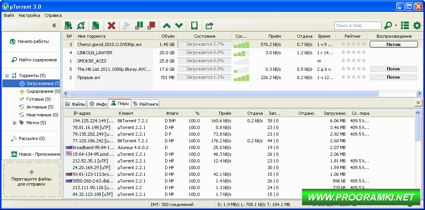The image size is (425, 210).
Task: Collapse the Торренты tree node
Action: tap(7, 76)
